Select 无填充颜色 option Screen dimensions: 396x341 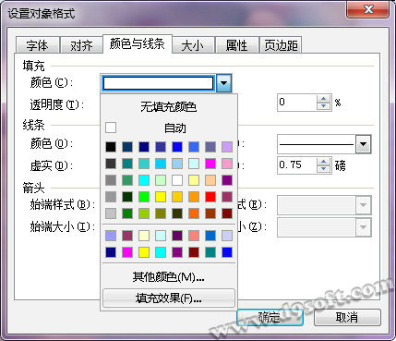(x=169, y=107)
